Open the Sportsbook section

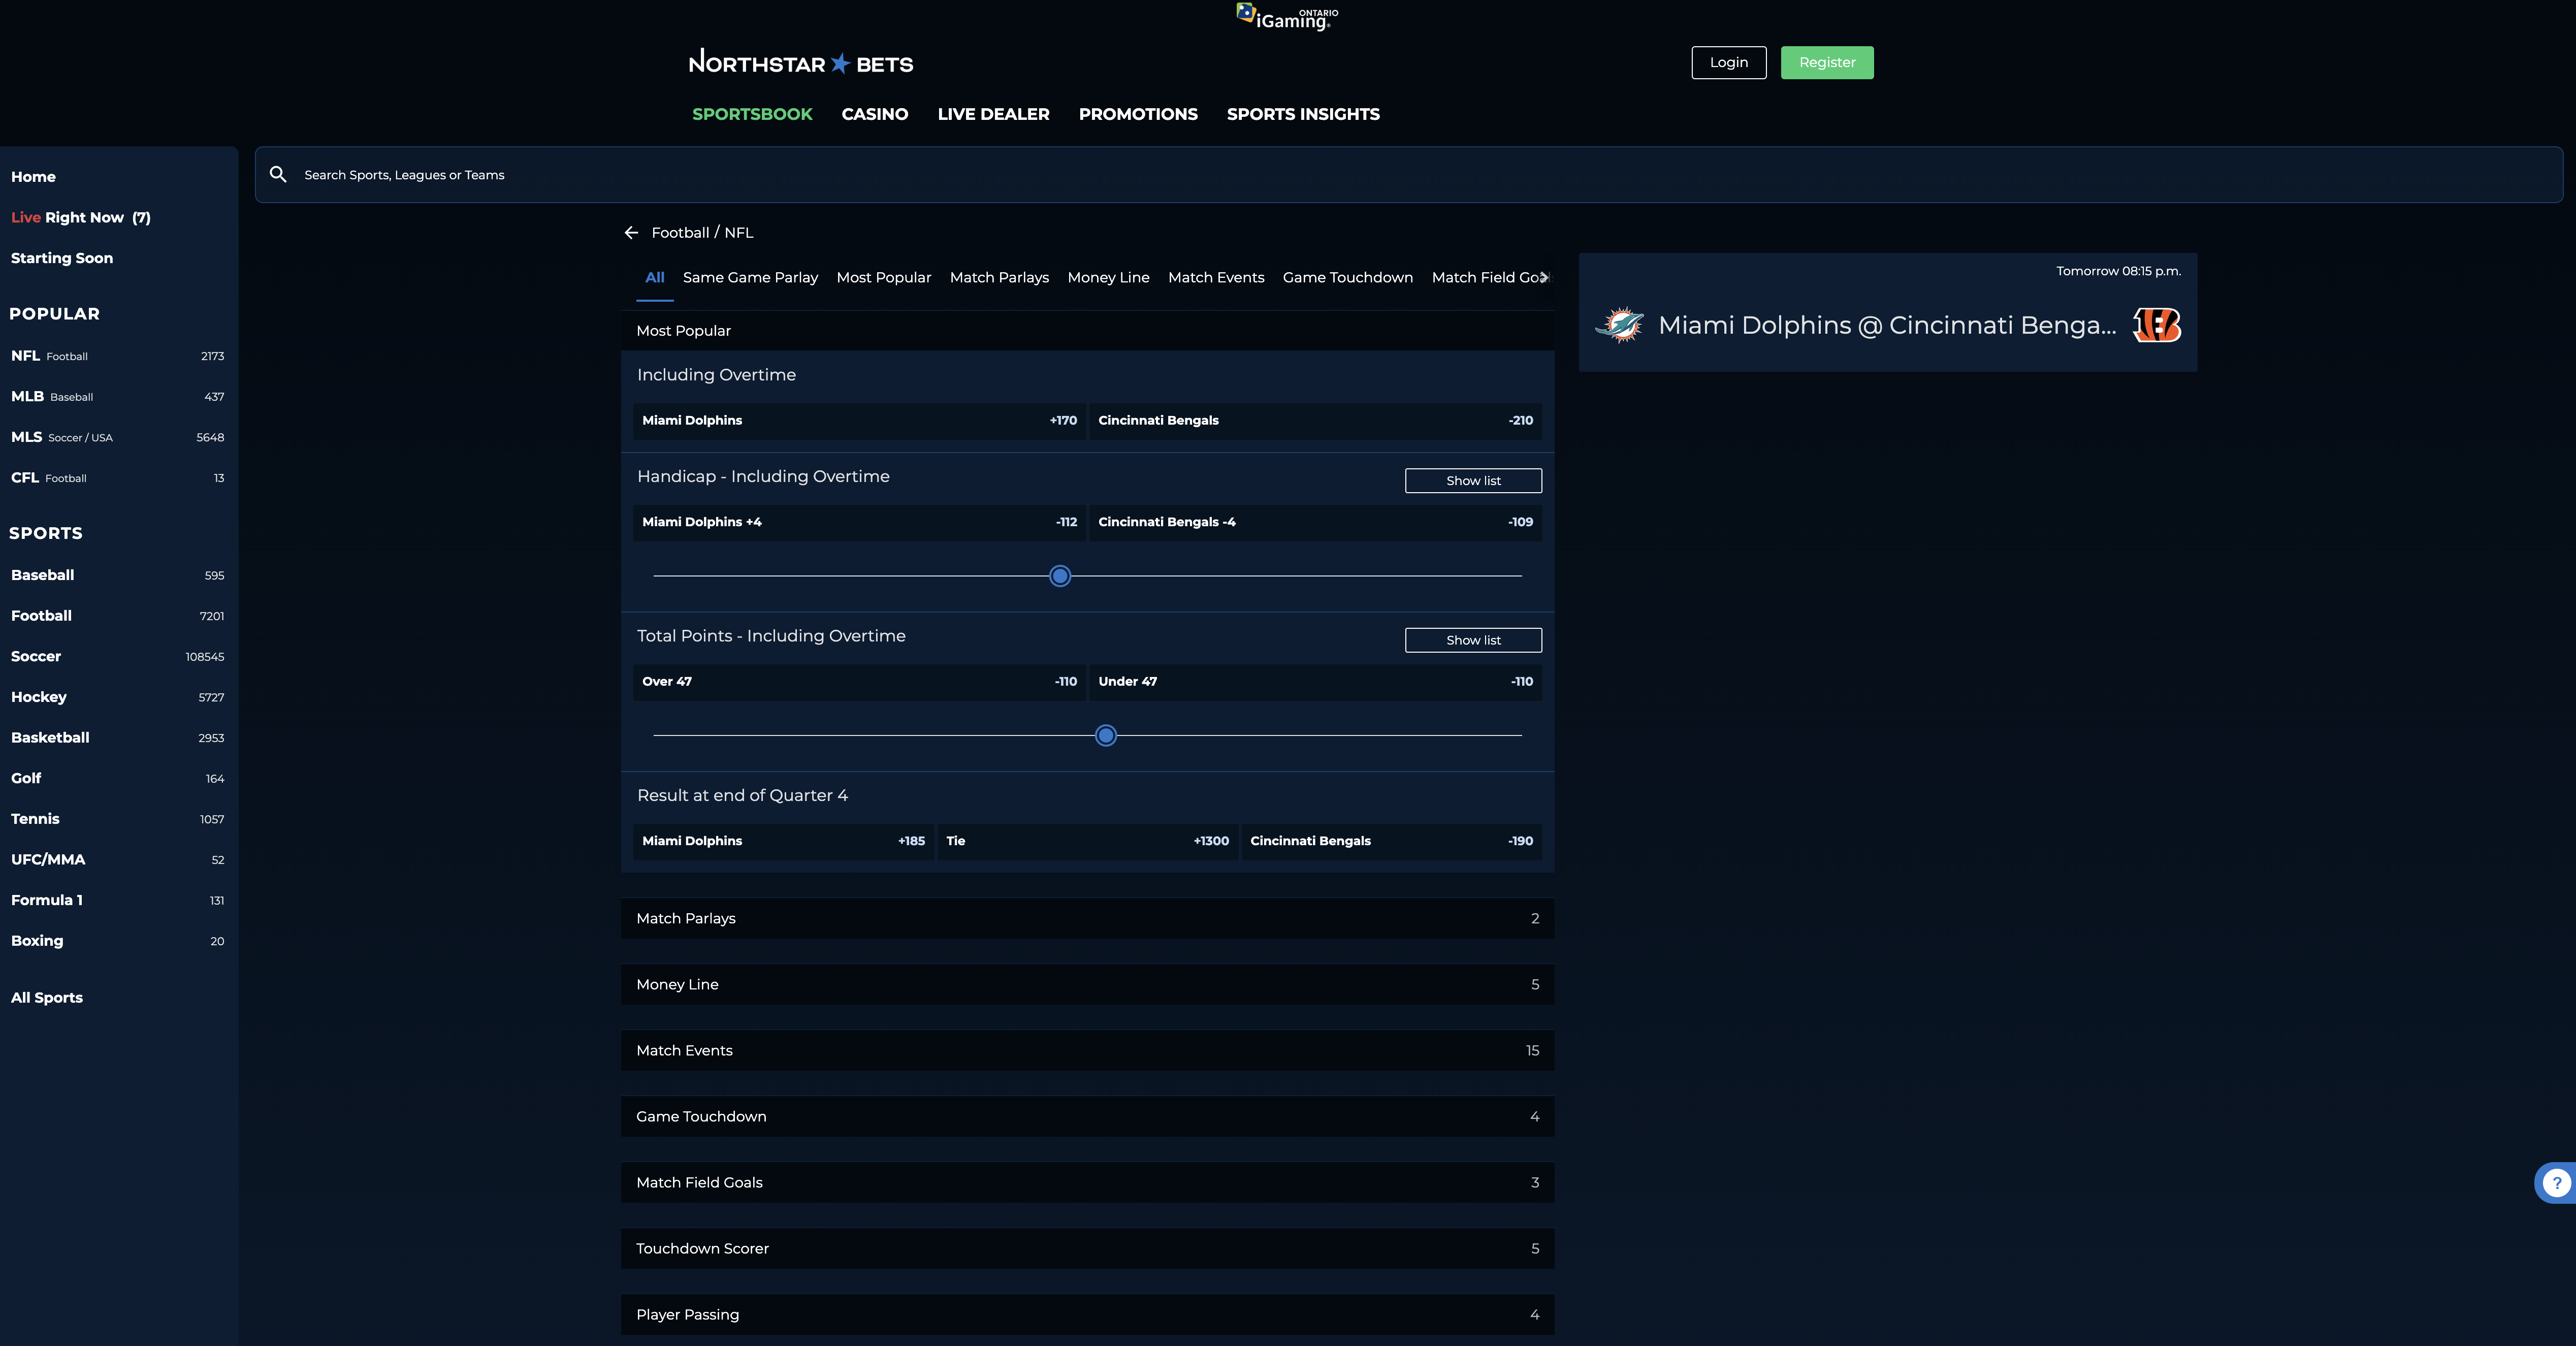752,115
